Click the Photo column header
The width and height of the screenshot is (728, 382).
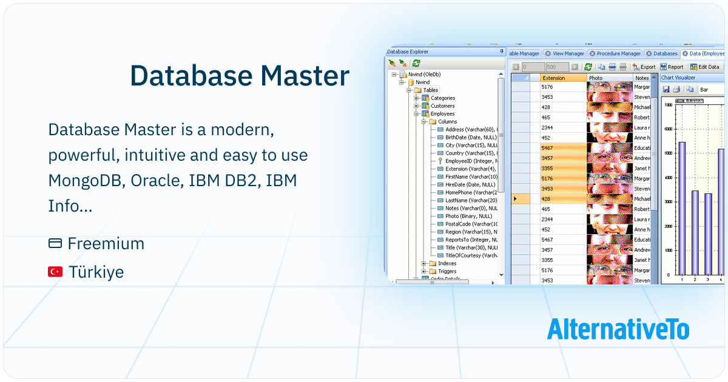[610, 78]
